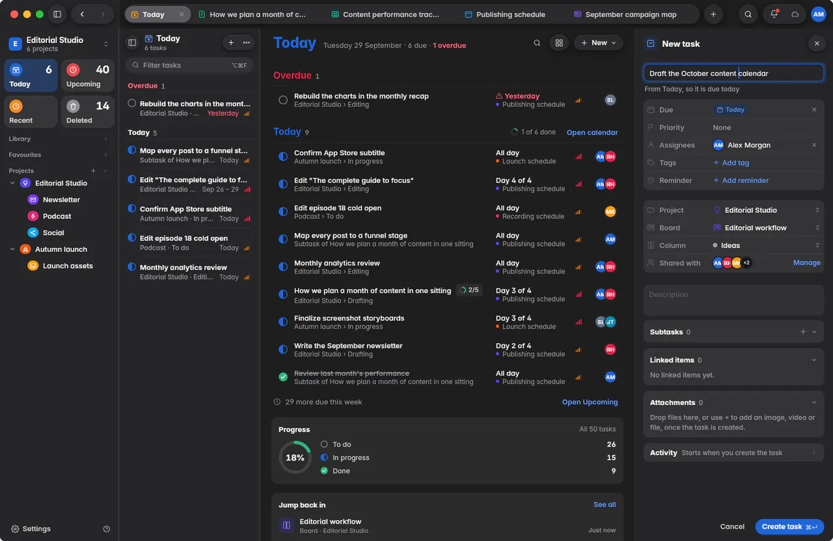This screenshot has height=541, width=833.
Task: Add a task with the Today list plus icon
Action: 231,42
